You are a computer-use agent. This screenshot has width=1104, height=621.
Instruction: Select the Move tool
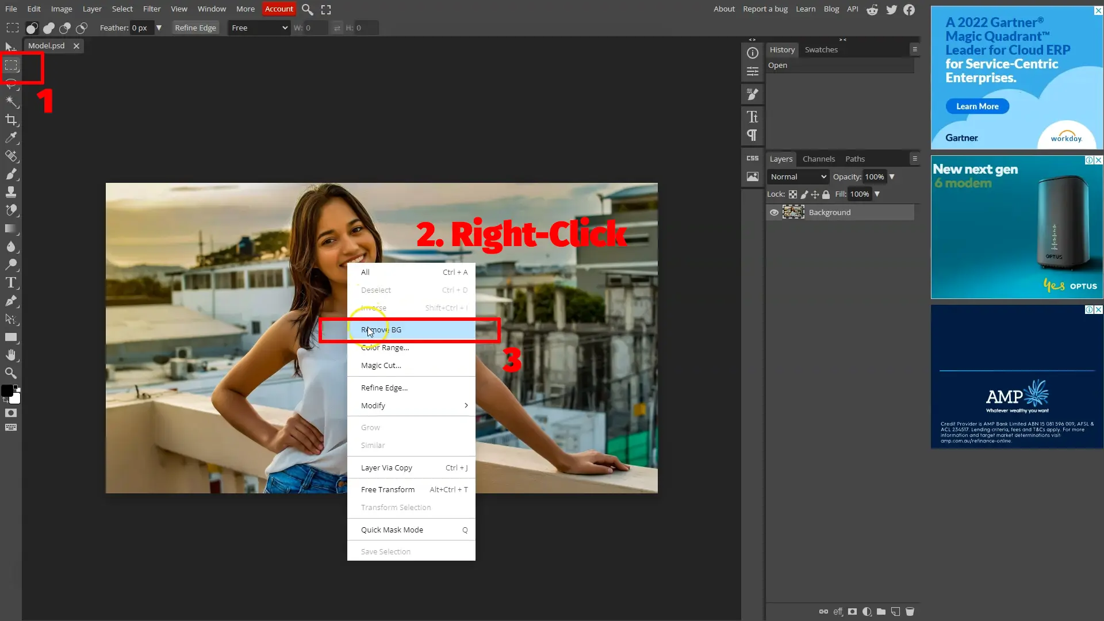(x=10, y=47)
